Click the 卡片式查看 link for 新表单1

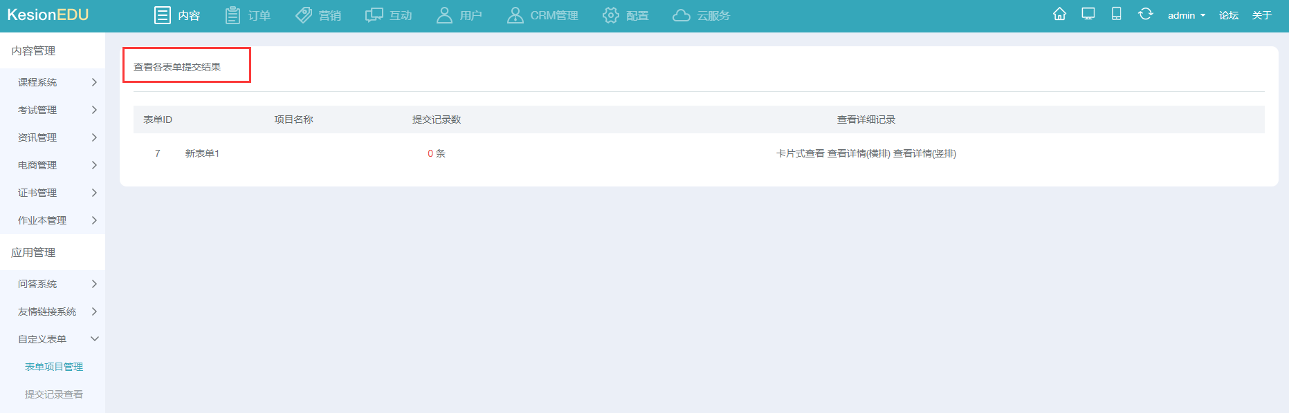800,153
